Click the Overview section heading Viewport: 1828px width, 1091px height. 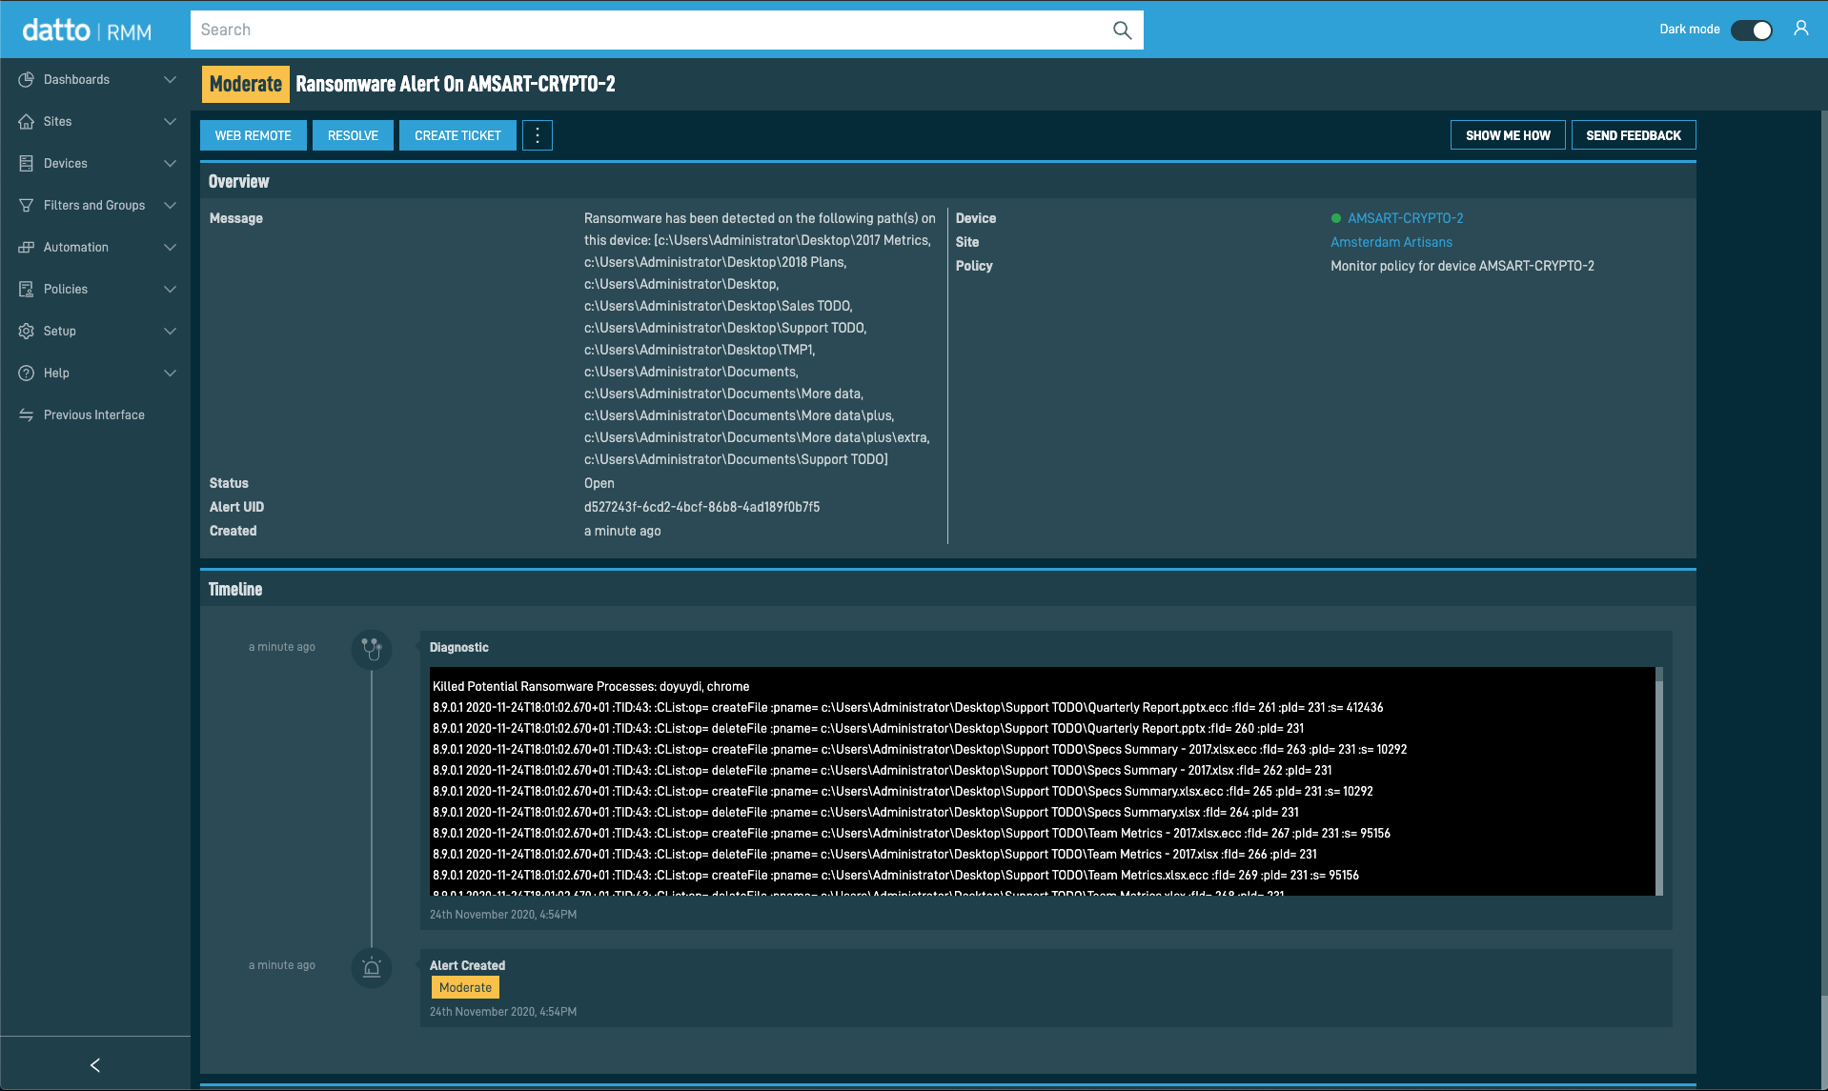[239, 181]
